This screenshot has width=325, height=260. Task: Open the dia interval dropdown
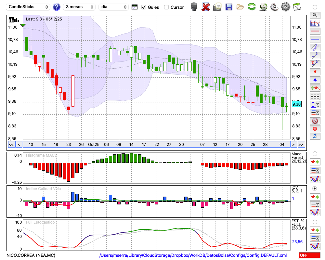click(113, 7)
